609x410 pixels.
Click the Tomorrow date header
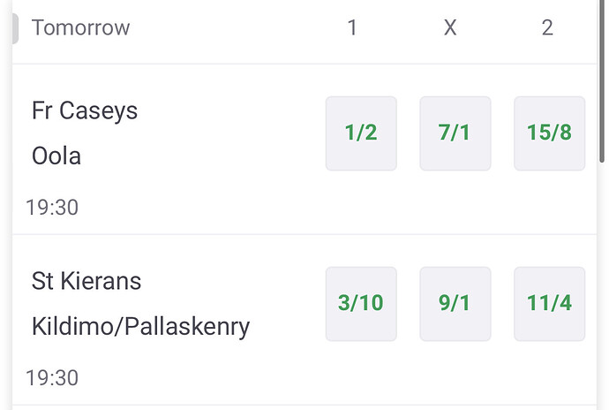click(80, 28)
